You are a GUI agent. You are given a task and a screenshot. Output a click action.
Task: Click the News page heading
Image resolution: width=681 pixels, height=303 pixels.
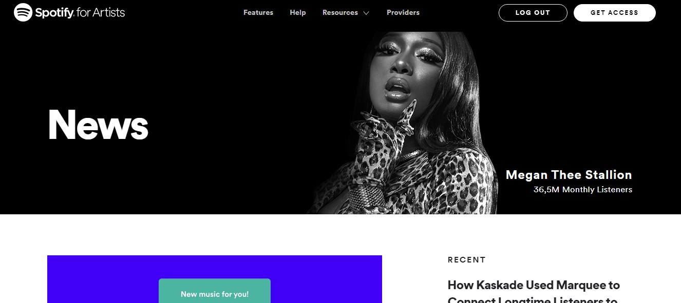pos(98,125)
